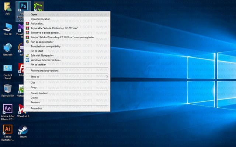Expand the Send to submenu arrow
This screenshot has width=236, height=147.
(x=107, y=77)
